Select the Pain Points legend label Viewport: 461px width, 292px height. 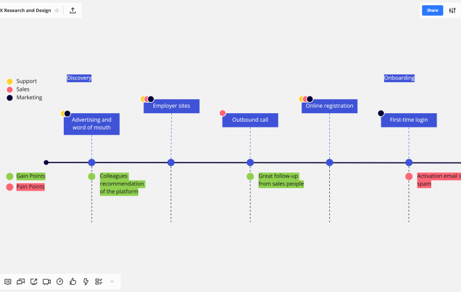coord(30,187)
